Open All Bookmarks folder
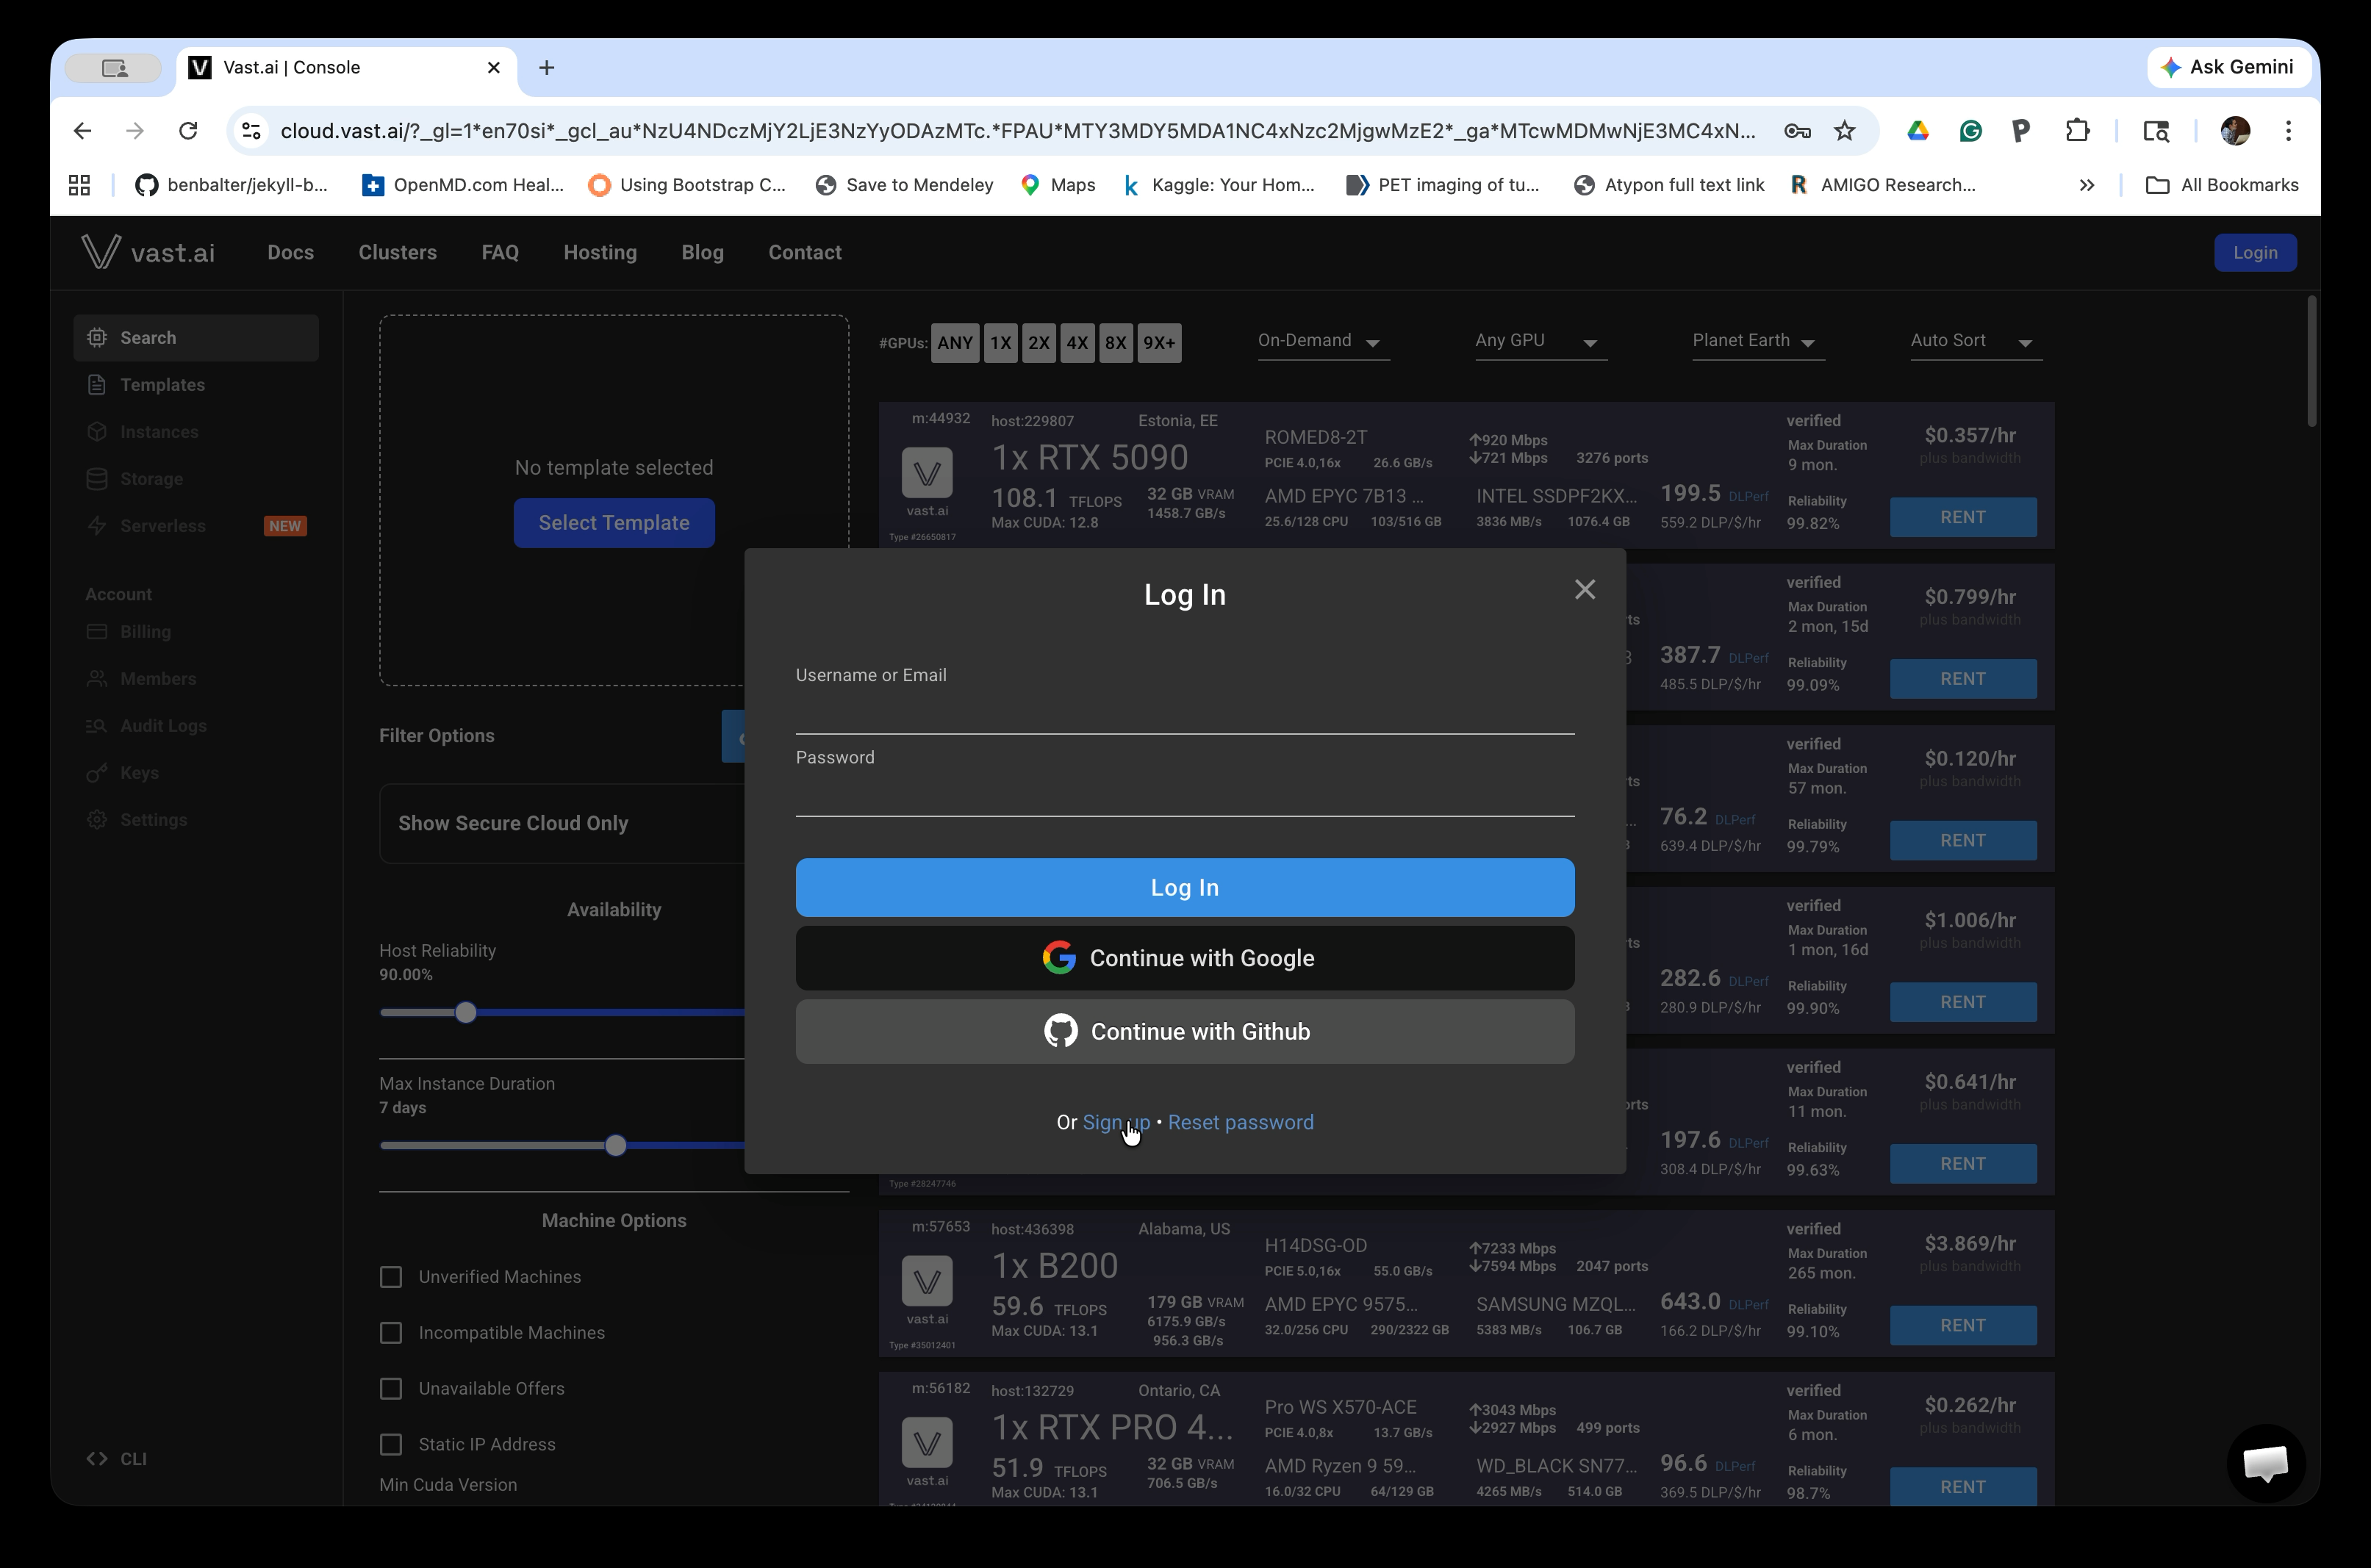 click(2222, 185)
